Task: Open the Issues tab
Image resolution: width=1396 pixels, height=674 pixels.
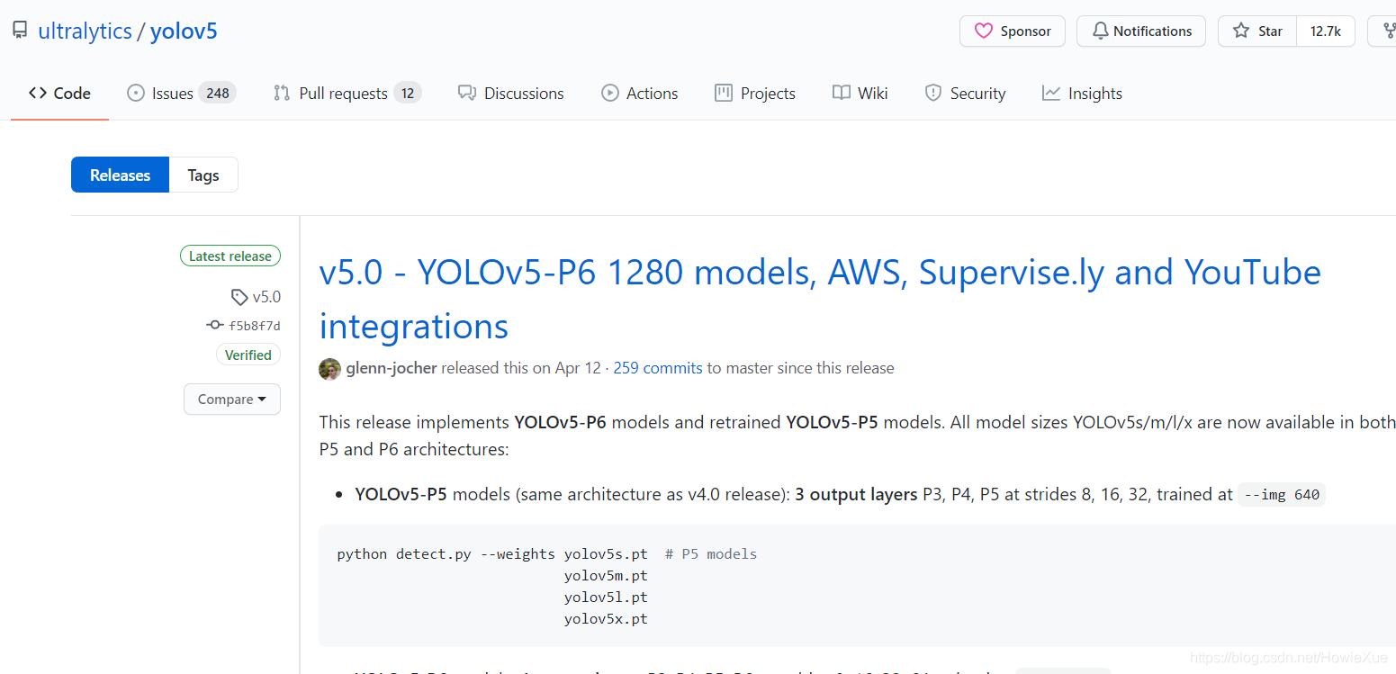Action: (181, 93)
